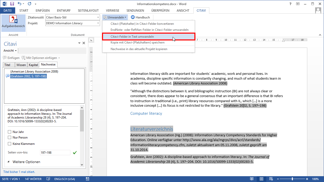The image size is (324, 182).
Task: Choose Citavi-{Platzhalter} in Citavi-Felder konvertieren
Action: (149, 24)
